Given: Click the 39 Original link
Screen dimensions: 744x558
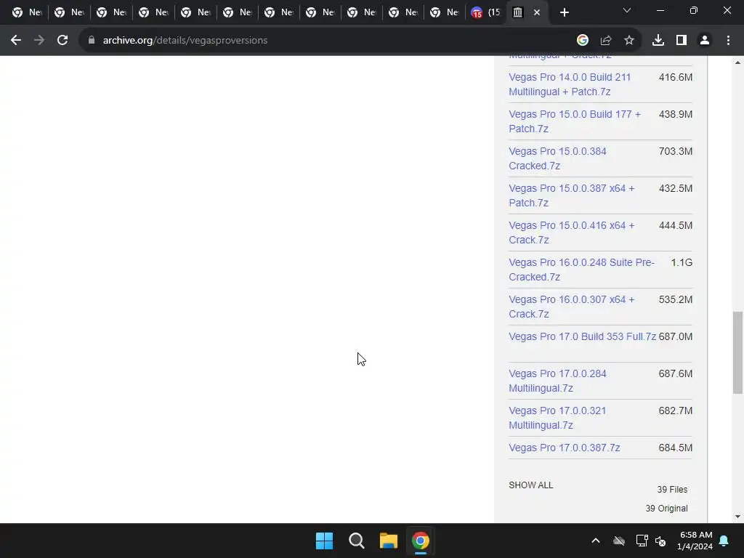Looking at the screenshot, I should point(666,508).
